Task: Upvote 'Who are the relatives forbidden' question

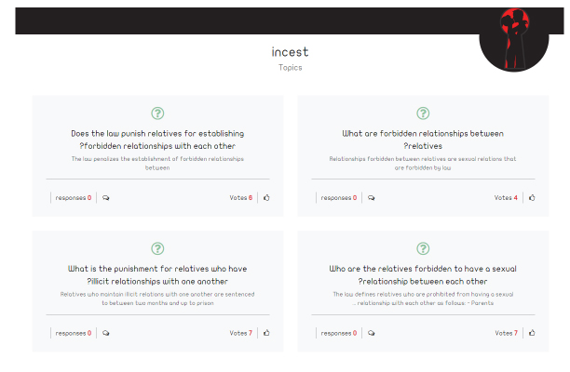Action: point(532,333)
